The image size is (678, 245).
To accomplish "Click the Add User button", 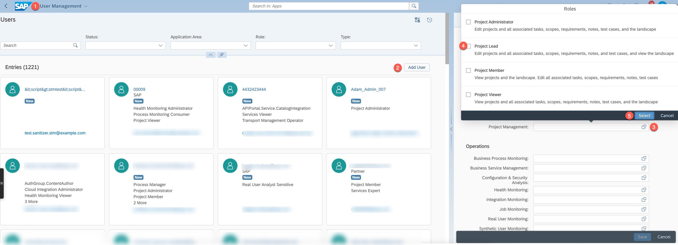I will click(x=417, y=67).
